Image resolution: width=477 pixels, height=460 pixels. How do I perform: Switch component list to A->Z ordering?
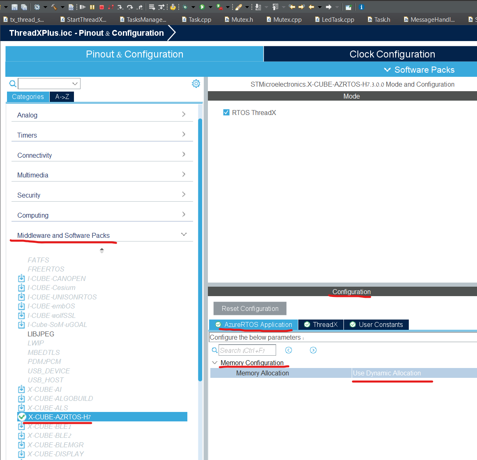[62, 97]
